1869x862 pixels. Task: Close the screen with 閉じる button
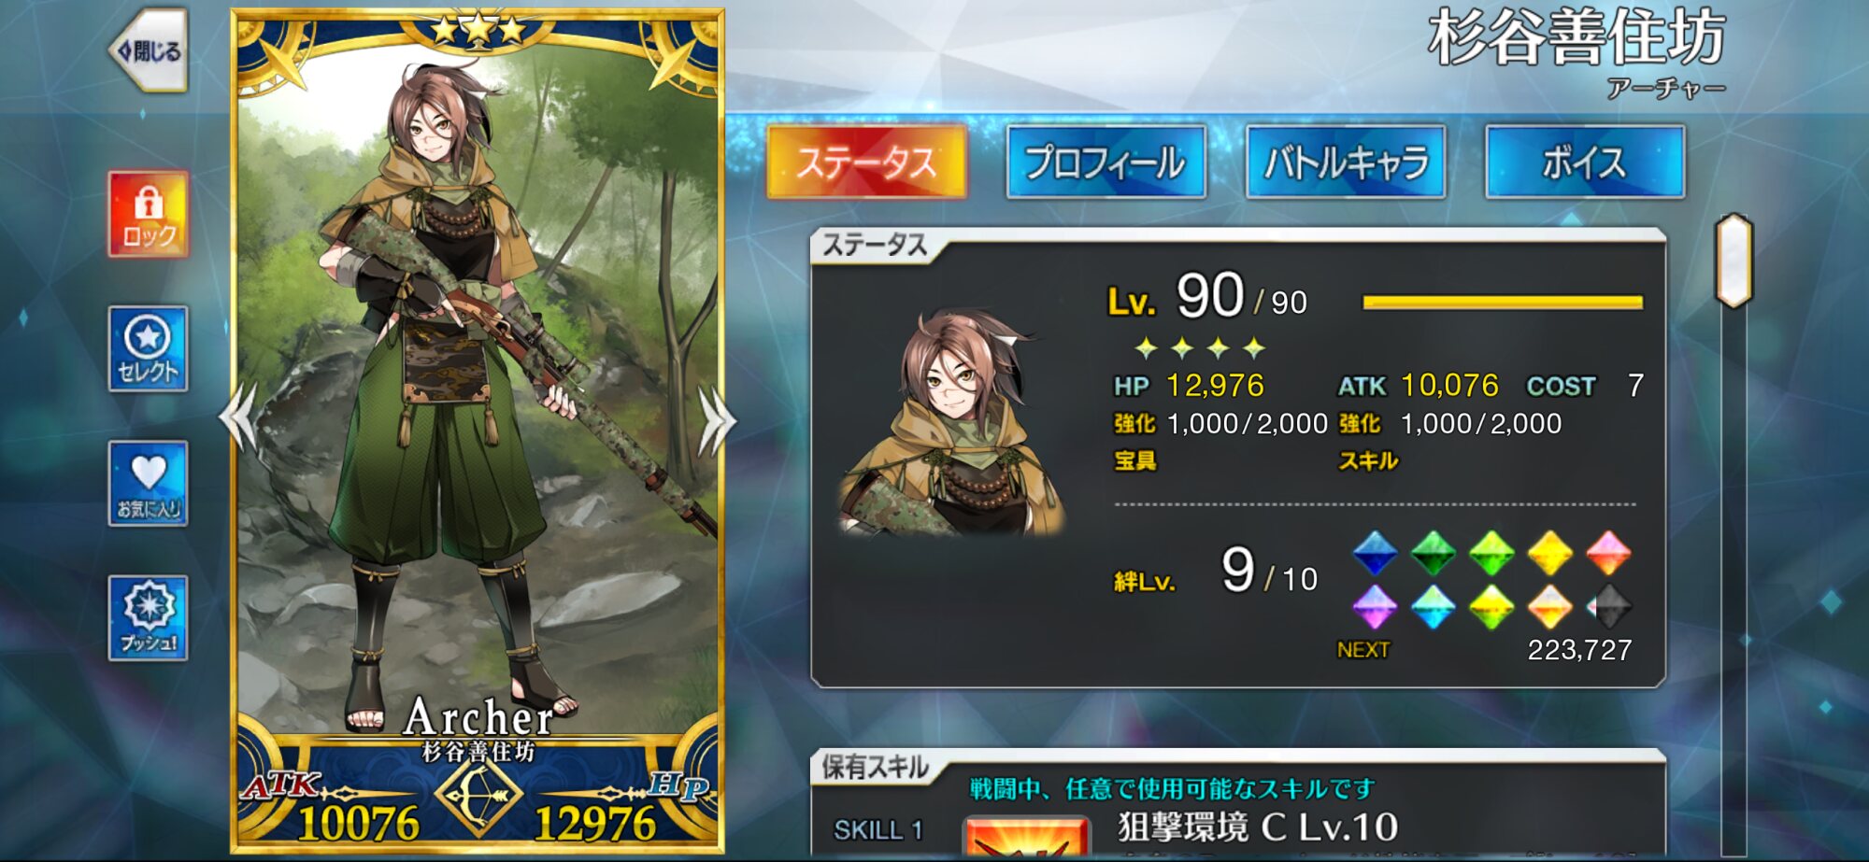point(150,49)
